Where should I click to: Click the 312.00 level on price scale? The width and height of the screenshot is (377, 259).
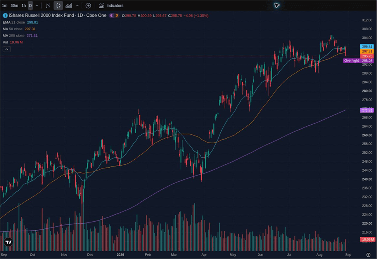(x=367, y=20)
